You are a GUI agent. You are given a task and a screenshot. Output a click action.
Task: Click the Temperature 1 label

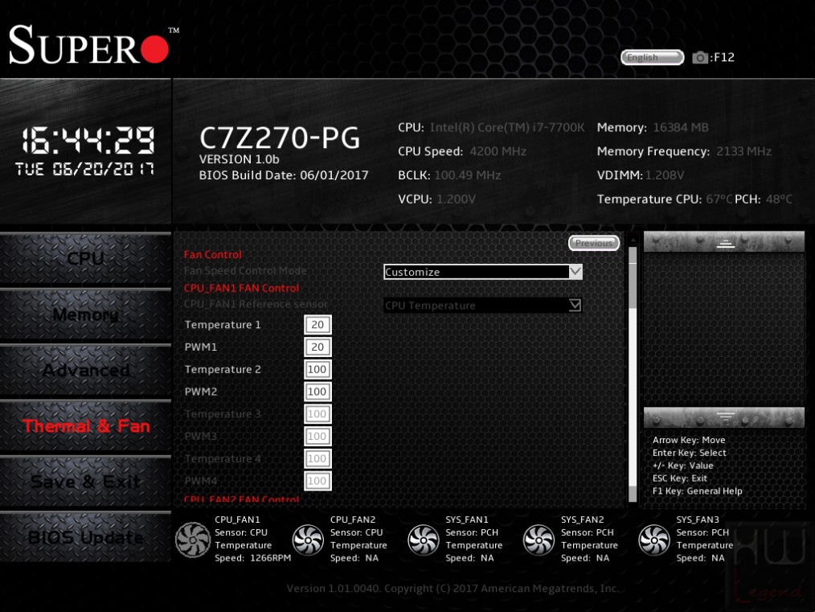click(223, 324)
